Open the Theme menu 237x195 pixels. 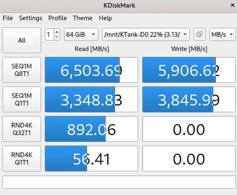(x=83, y=18)
